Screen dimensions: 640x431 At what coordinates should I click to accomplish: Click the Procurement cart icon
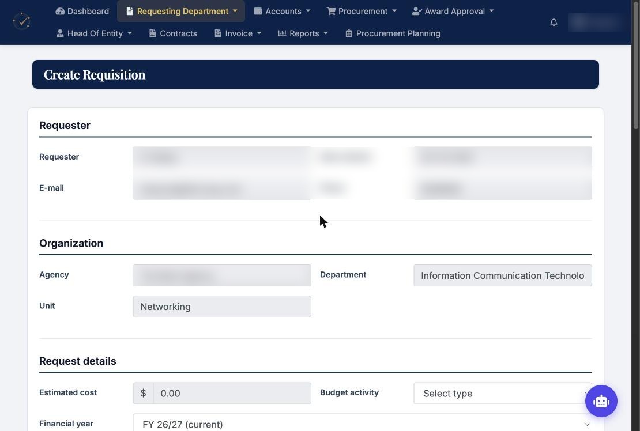(x=330, y=11)
